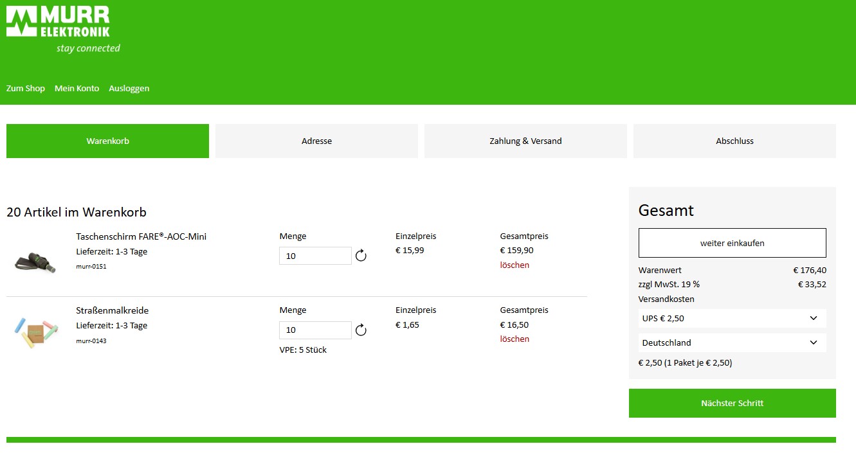The height and width of the screenshot is (462, 856).
Task: Switch to the Abschluss step tab
Action: (x=734, y=141)
